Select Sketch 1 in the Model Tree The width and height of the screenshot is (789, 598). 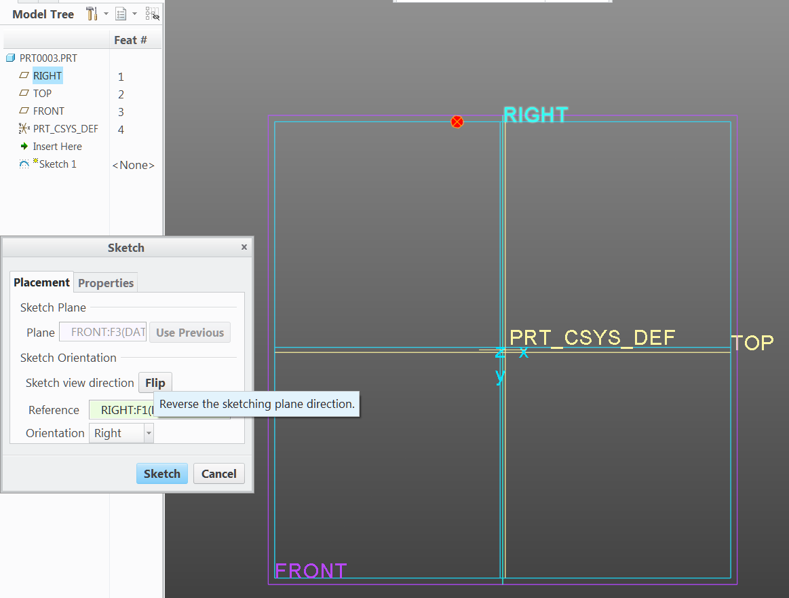tap(58, 164)
